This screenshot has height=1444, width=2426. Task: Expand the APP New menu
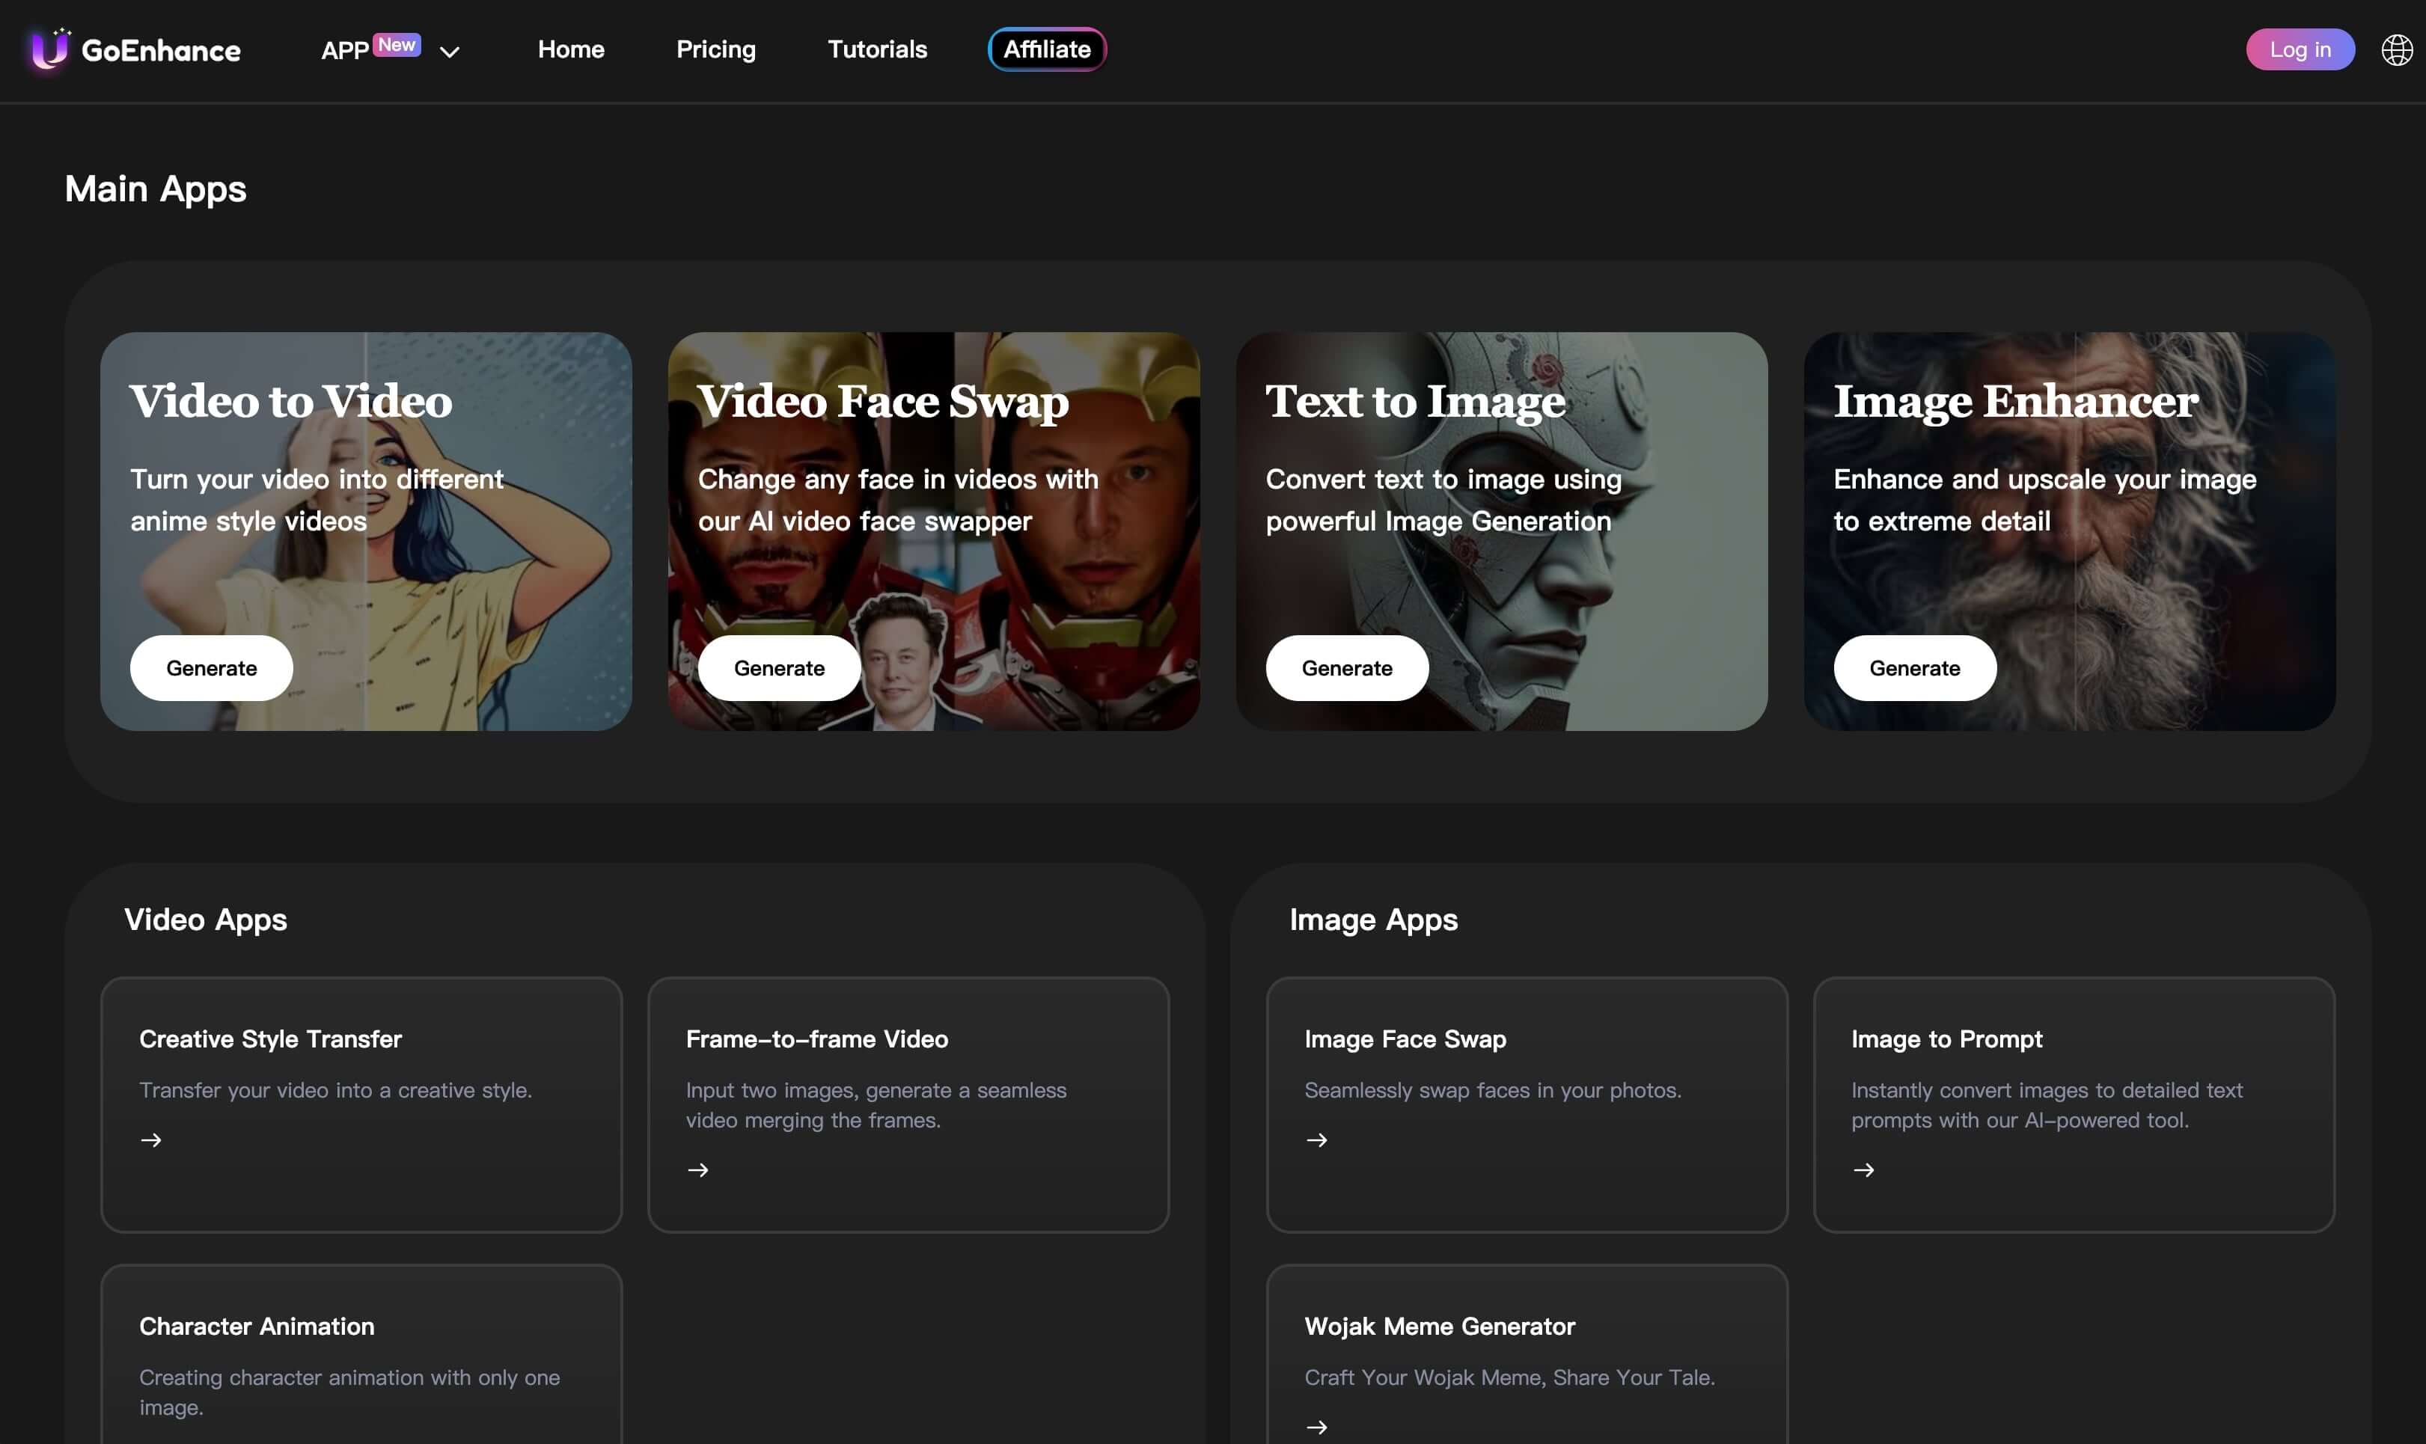[447, 48]
